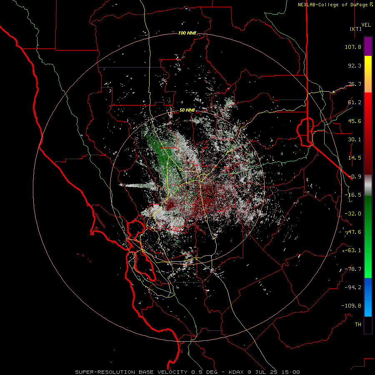Click the 61.2 velocity scale value

pos(355,102)
